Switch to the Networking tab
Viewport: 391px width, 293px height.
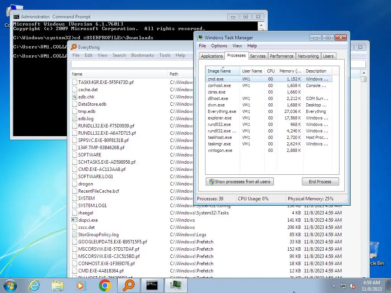coord(308,56)
